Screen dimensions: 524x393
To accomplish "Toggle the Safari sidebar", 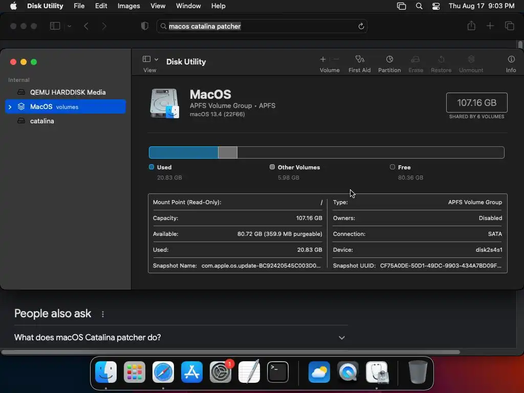I will pos(55,26).
